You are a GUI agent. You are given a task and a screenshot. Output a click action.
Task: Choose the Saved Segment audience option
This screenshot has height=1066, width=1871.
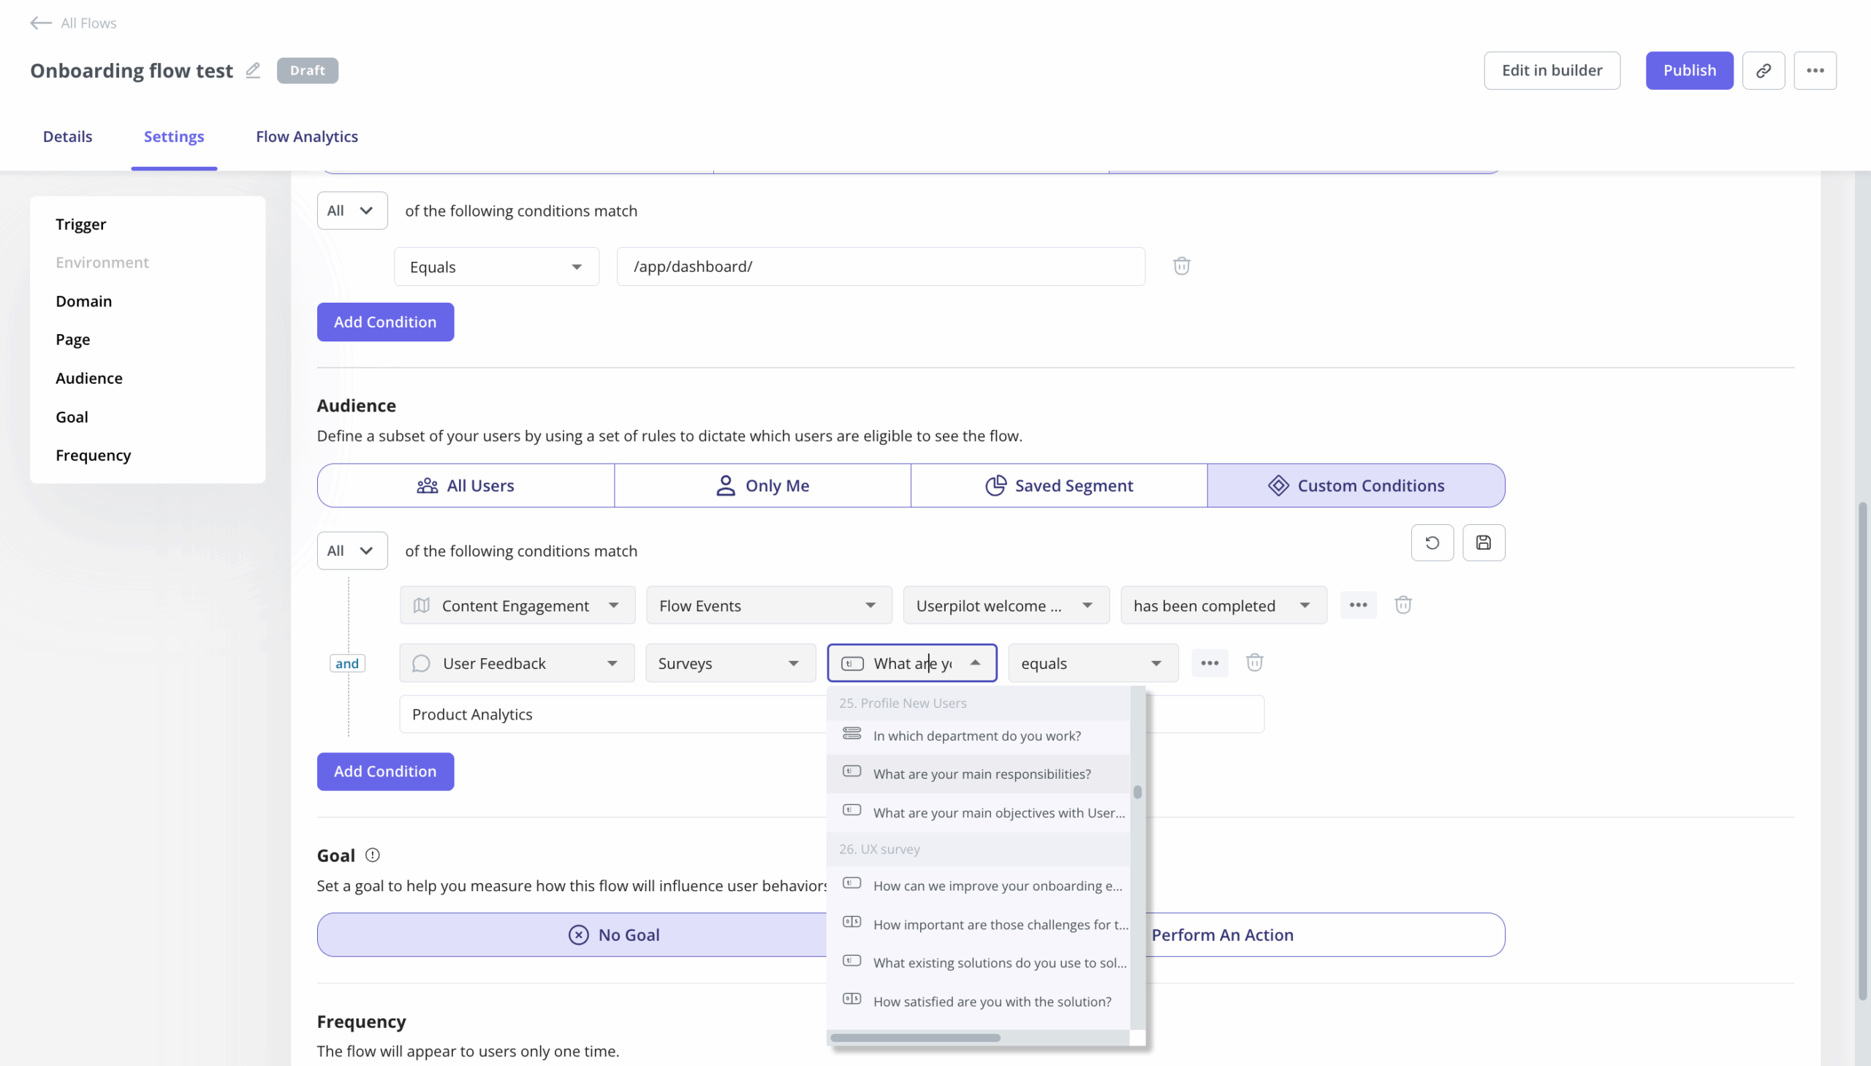[1058, 485]
